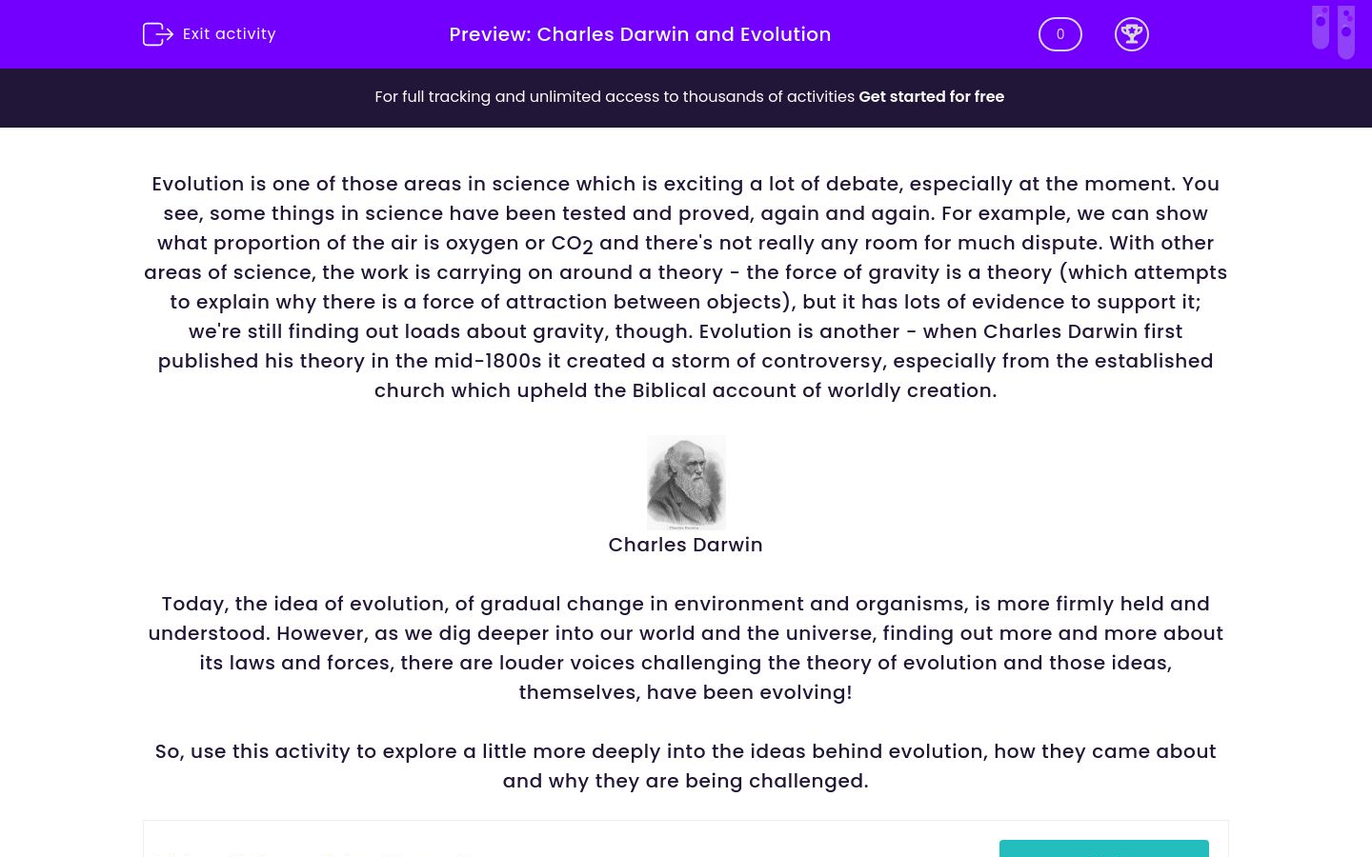Open the Charles Darwin portrait image

tap(686, 482)
